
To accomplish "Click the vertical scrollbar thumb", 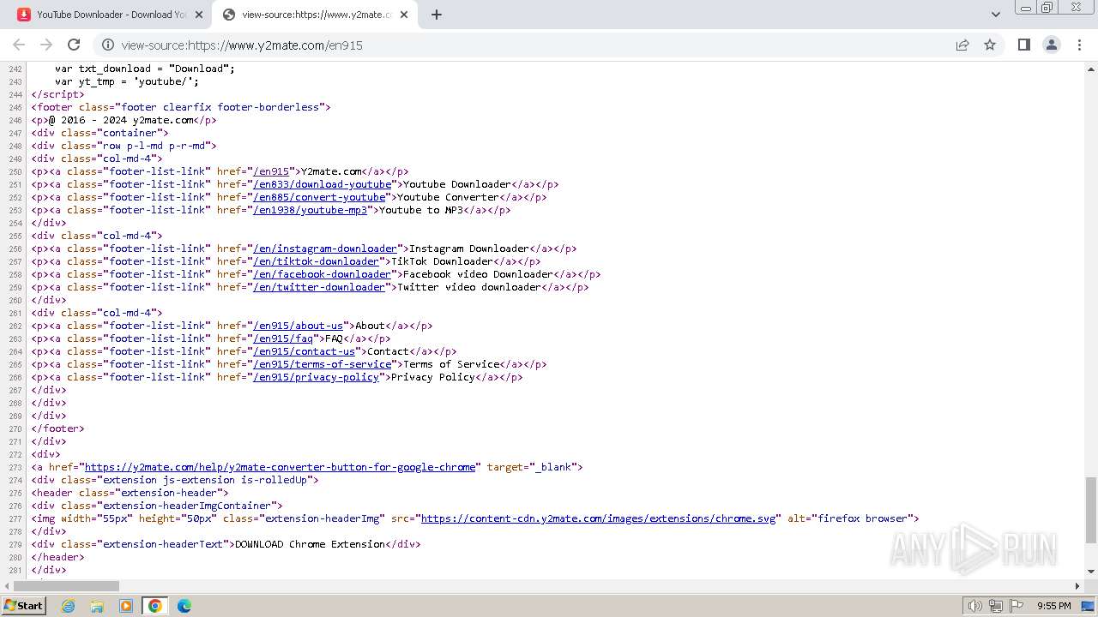I will click(1090, 510).
